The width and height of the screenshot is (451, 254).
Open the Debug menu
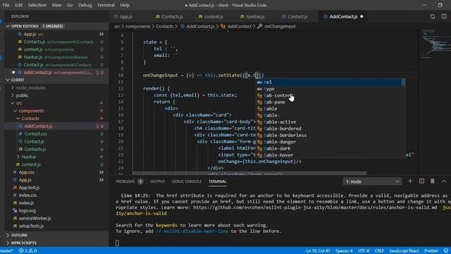coord(85,5)
